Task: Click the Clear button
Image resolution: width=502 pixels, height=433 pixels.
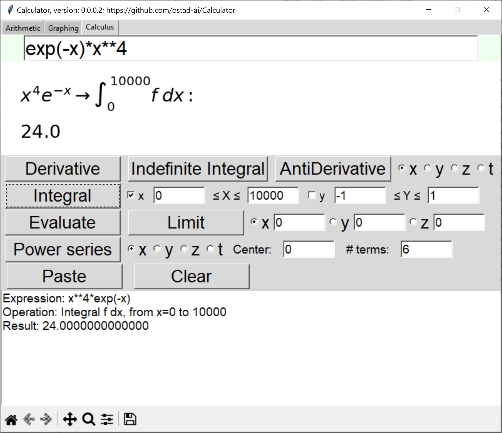Action: (192, 276)
